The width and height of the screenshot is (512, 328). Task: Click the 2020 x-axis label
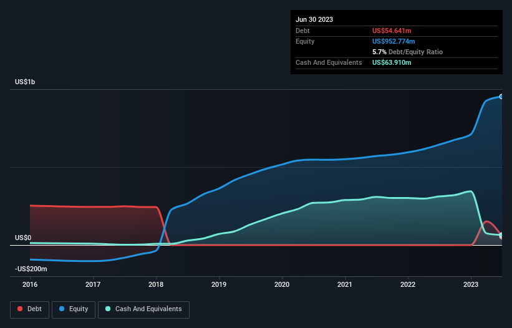282,284
